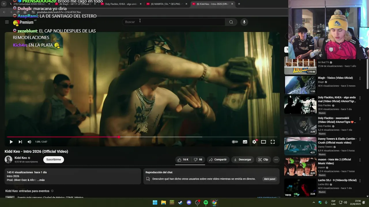Screen dimensions: 369x207
Task: Click Abrir panel for chat replay
Action: point(270,179)
